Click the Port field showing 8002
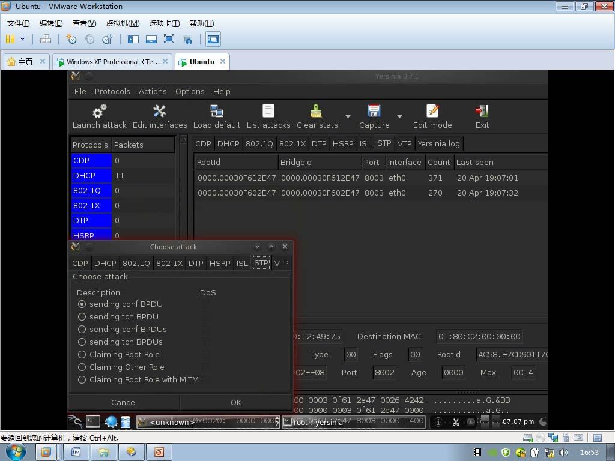Screen dimensions: 615x461 384,372
